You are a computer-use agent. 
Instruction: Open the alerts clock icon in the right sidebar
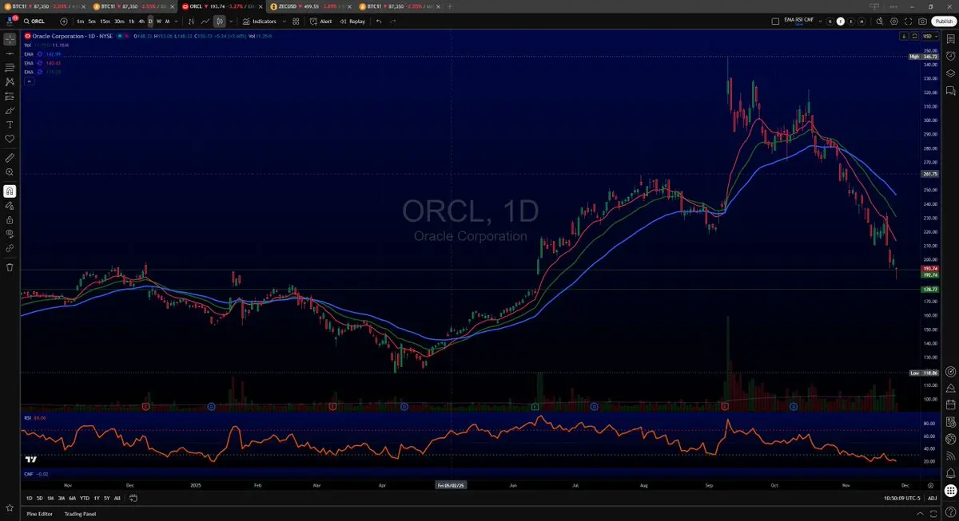tap(950, 56)
